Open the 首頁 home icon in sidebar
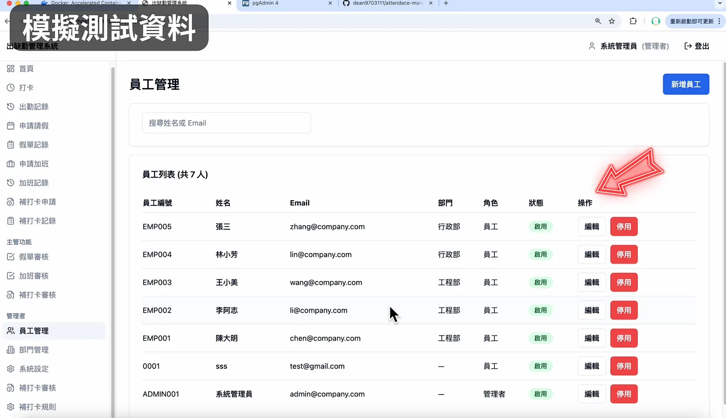726x418 pixels. coord(10,68)
